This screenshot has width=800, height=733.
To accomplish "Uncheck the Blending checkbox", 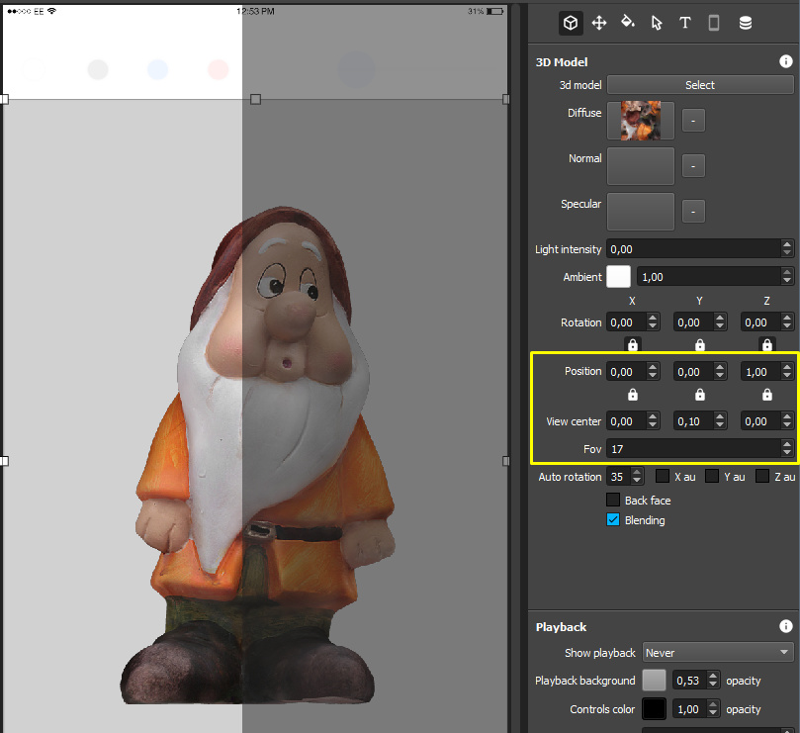I will (613, 519).
